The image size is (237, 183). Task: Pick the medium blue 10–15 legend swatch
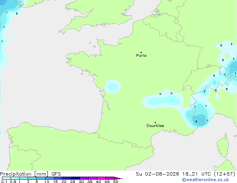point(50,178)
